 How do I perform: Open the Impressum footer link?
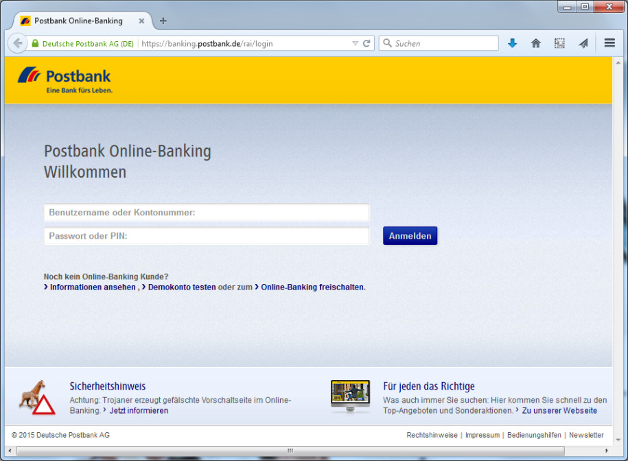482,435
